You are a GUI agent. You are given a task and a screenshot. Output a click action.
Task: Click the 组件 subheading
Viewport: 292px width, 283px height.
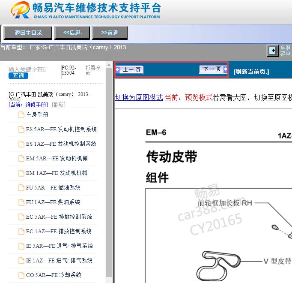click(x=158, y=178)
